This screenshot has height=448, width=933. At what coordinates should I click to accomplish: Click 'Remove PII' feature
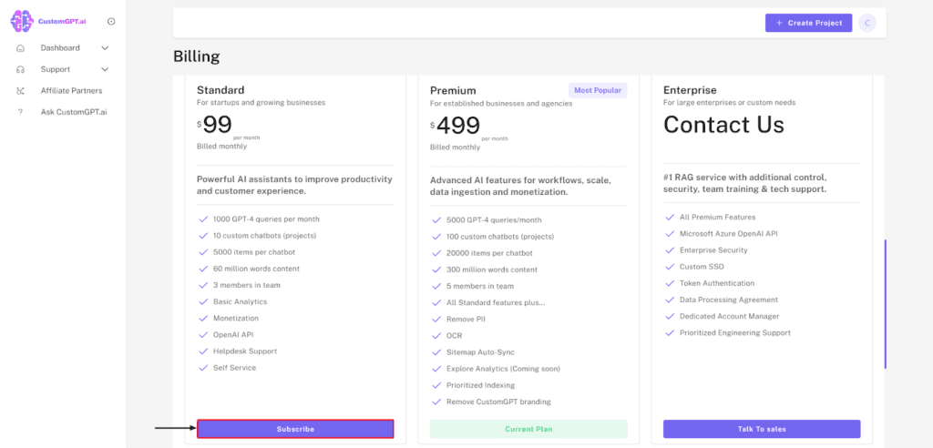[x=466, y=320]
